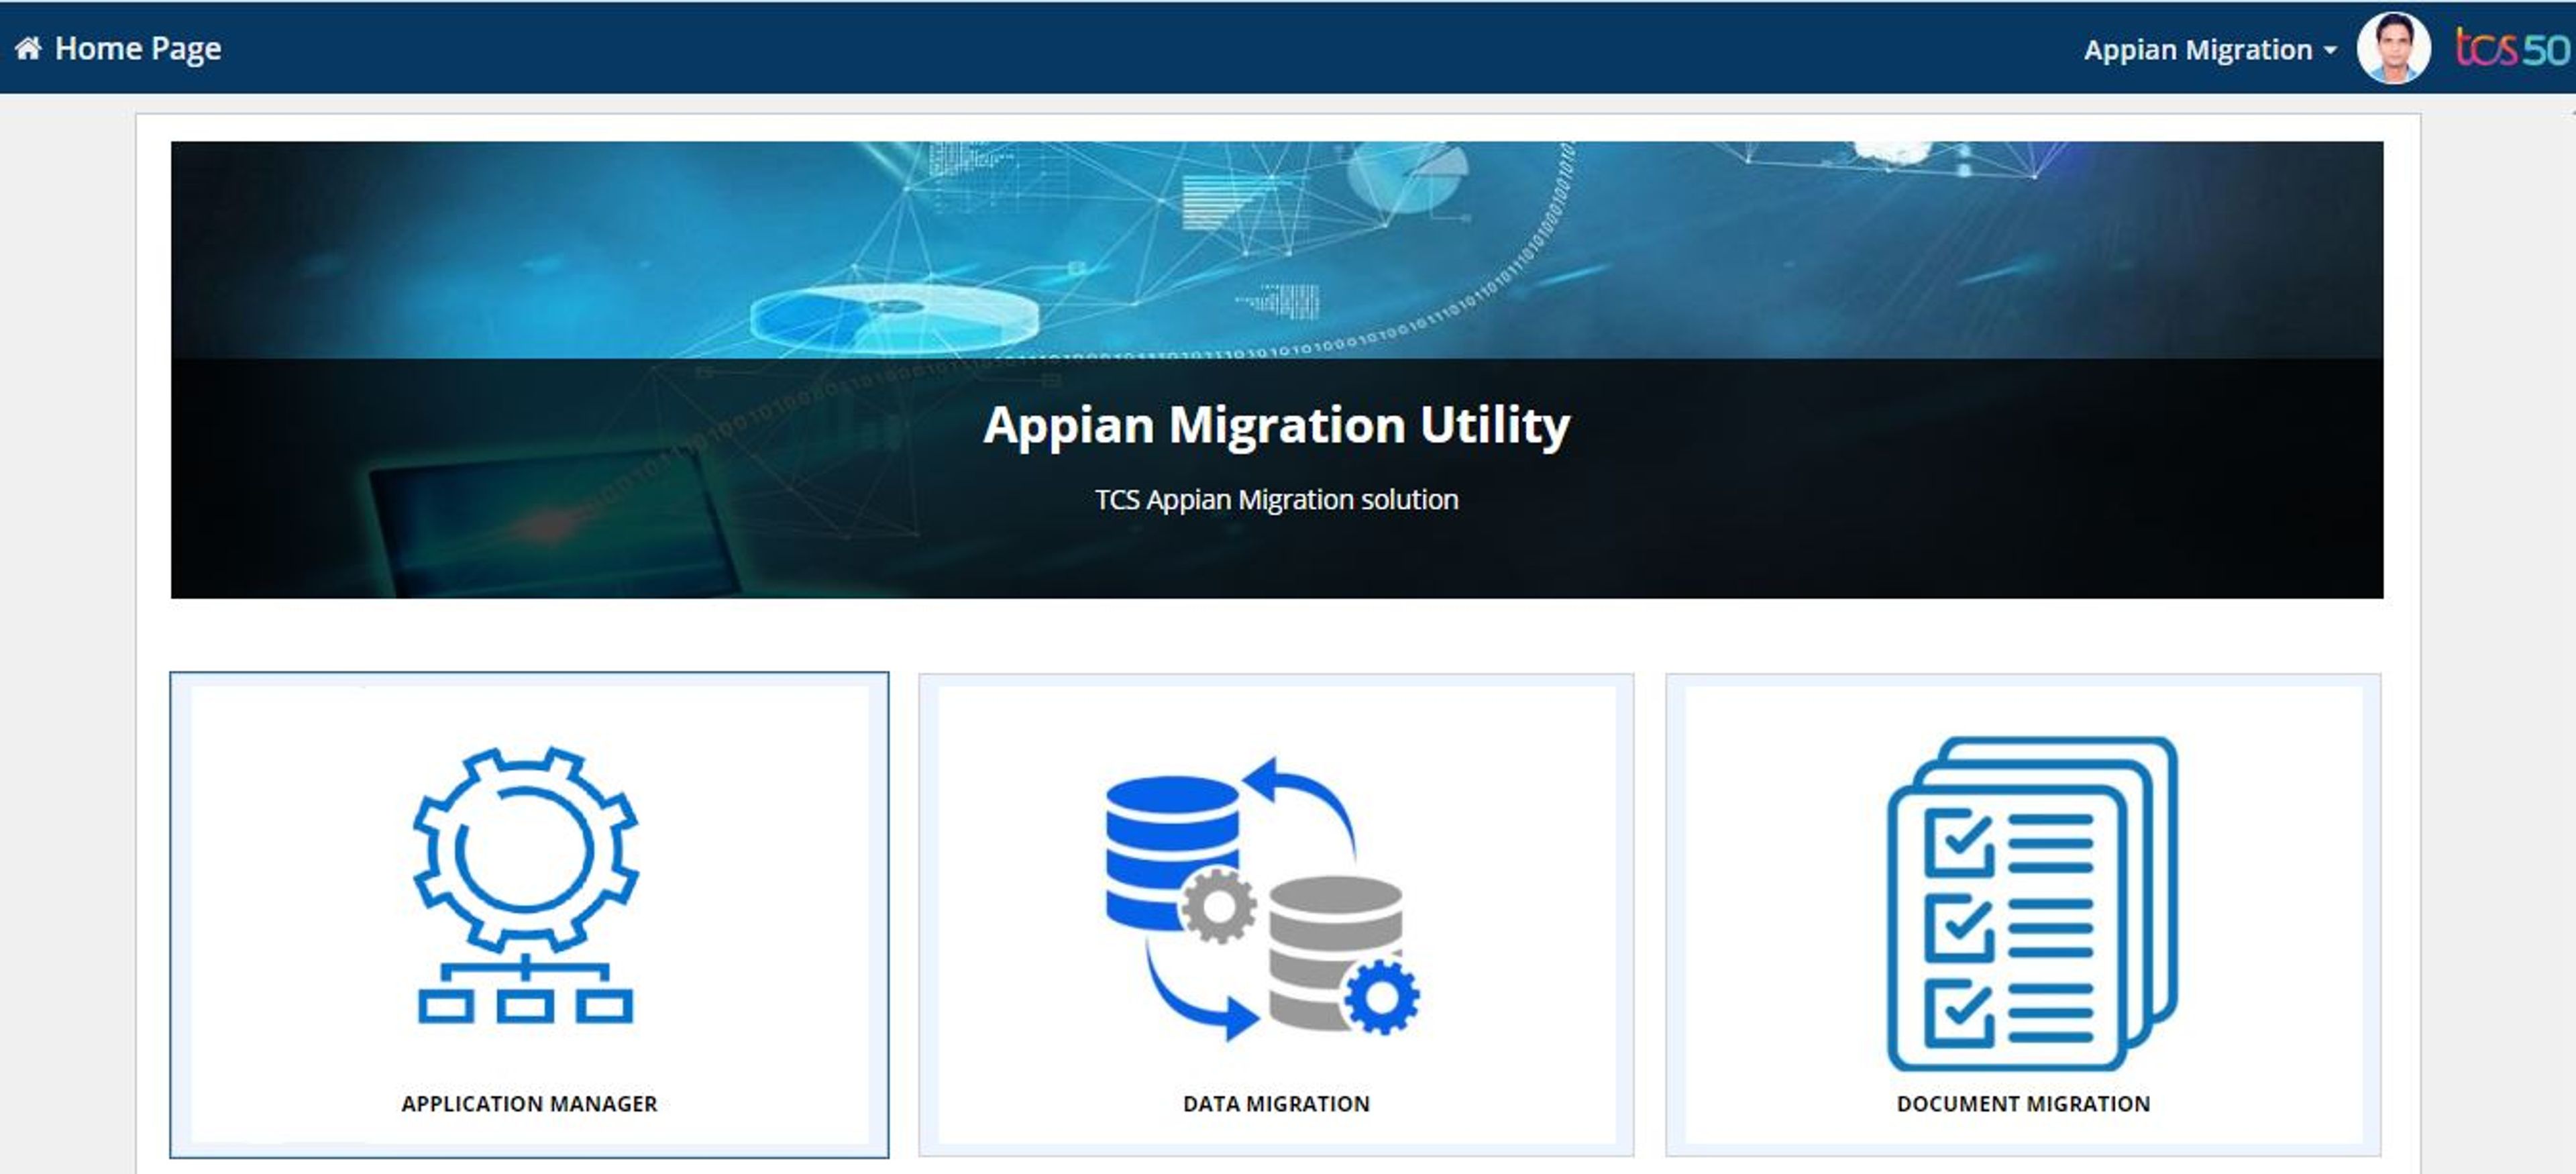
Task: Open the user profile avatar
Action: tap(2394, 48)
